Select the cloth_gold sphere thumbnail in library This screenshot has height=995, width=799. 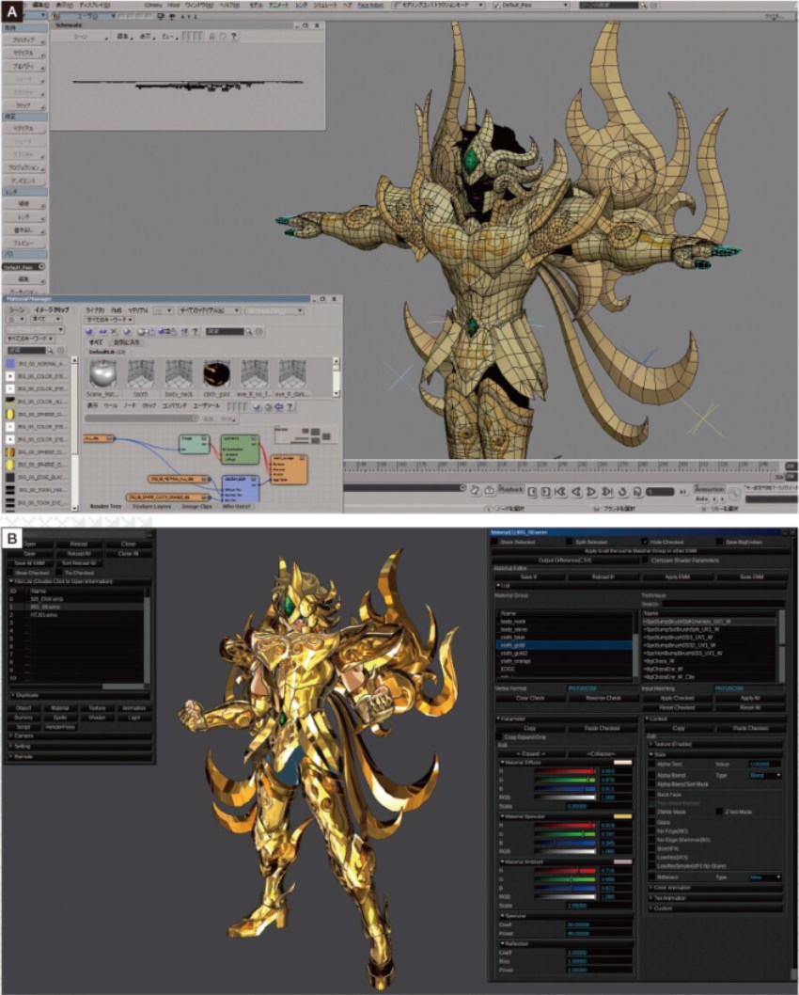pos(216,373)
